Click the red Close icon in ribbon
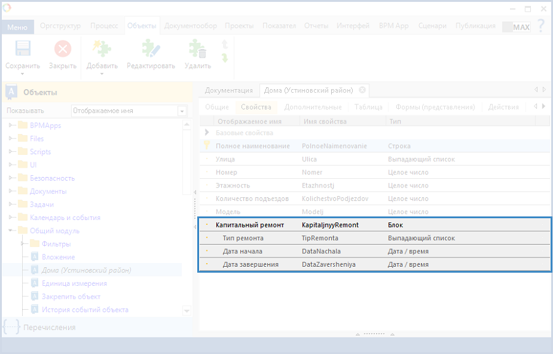 [63, 50]
